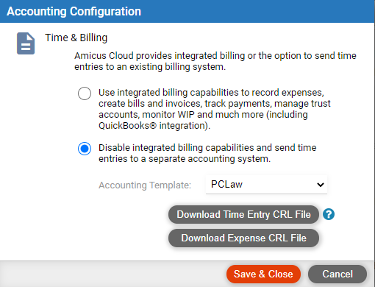Viewport: 375px width, 287px height.
Task: Select the Disable integrated billing radio button
Action: [85, 149]
